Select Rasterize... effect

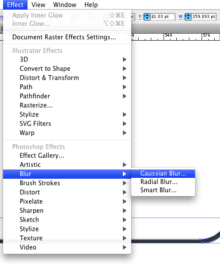(67, 105)
